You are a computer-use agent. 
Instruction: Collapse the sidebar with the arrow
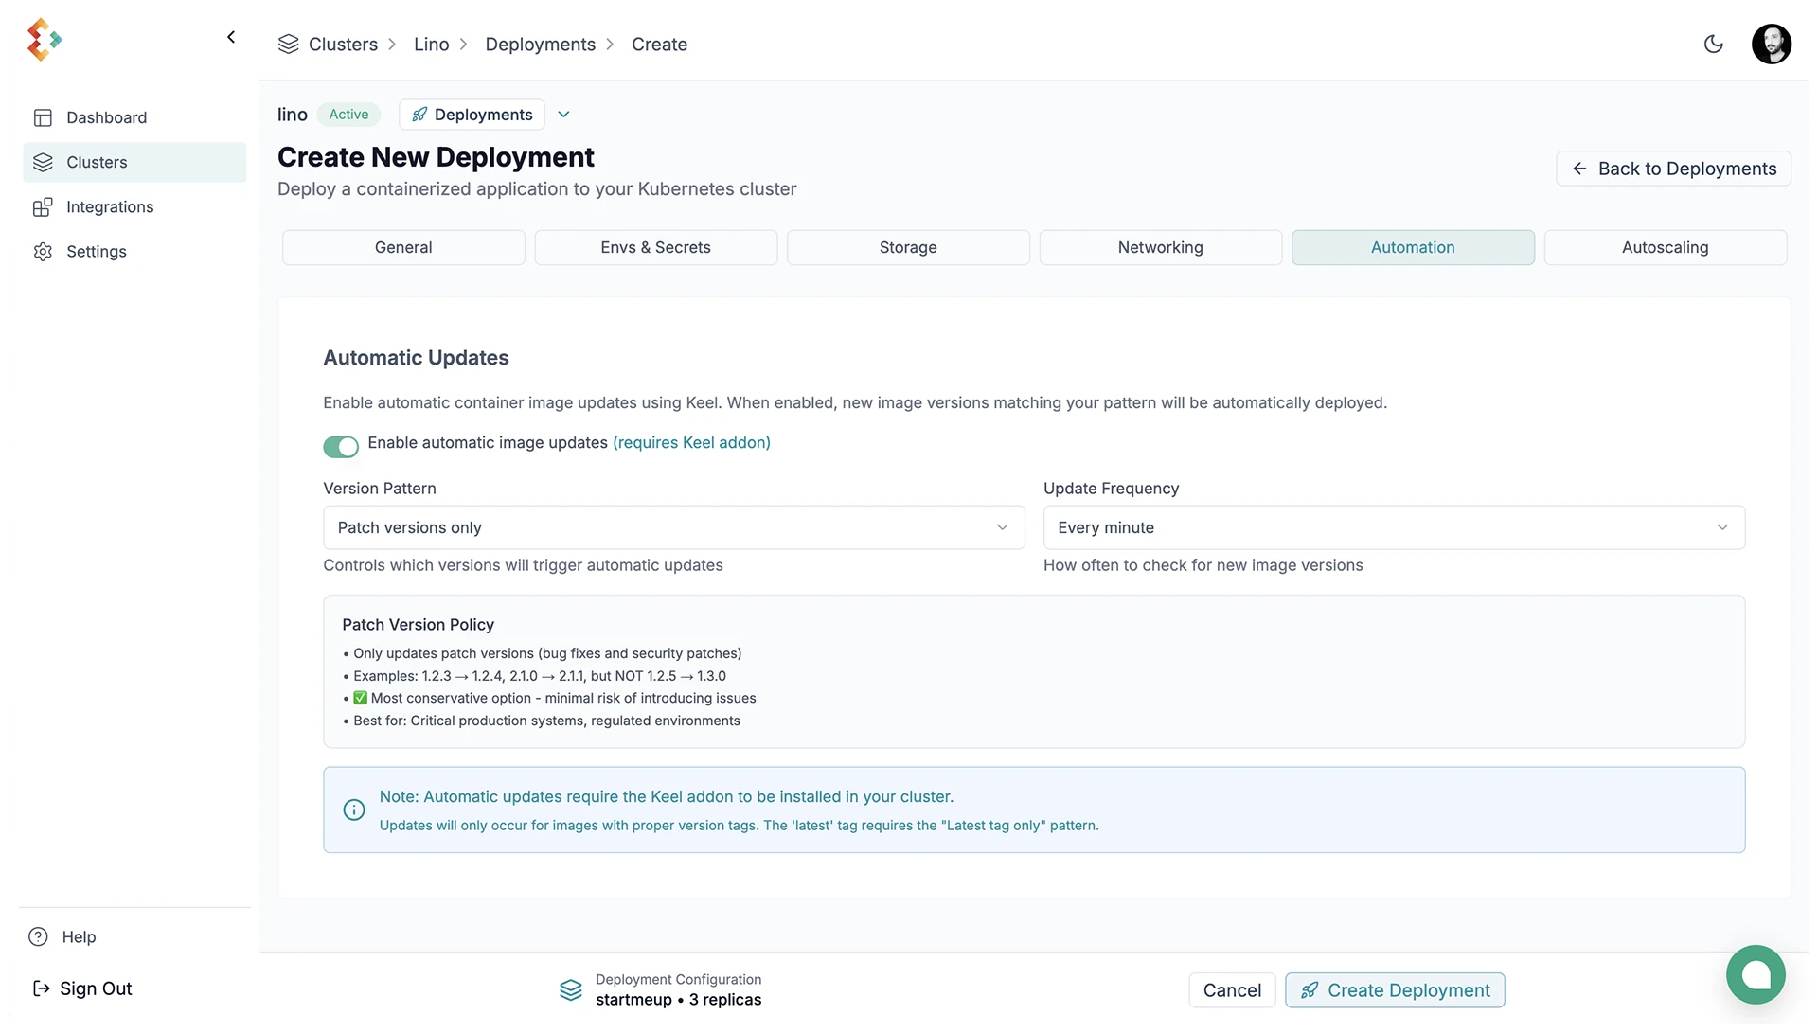pos(231,38)
